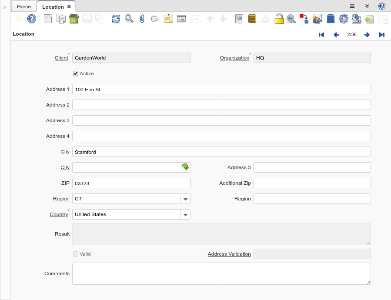The height and width of the screenshot is (300, 391).
Task: Switch to the Home tab
Action: pyautogui.click(x=24, y=7)
